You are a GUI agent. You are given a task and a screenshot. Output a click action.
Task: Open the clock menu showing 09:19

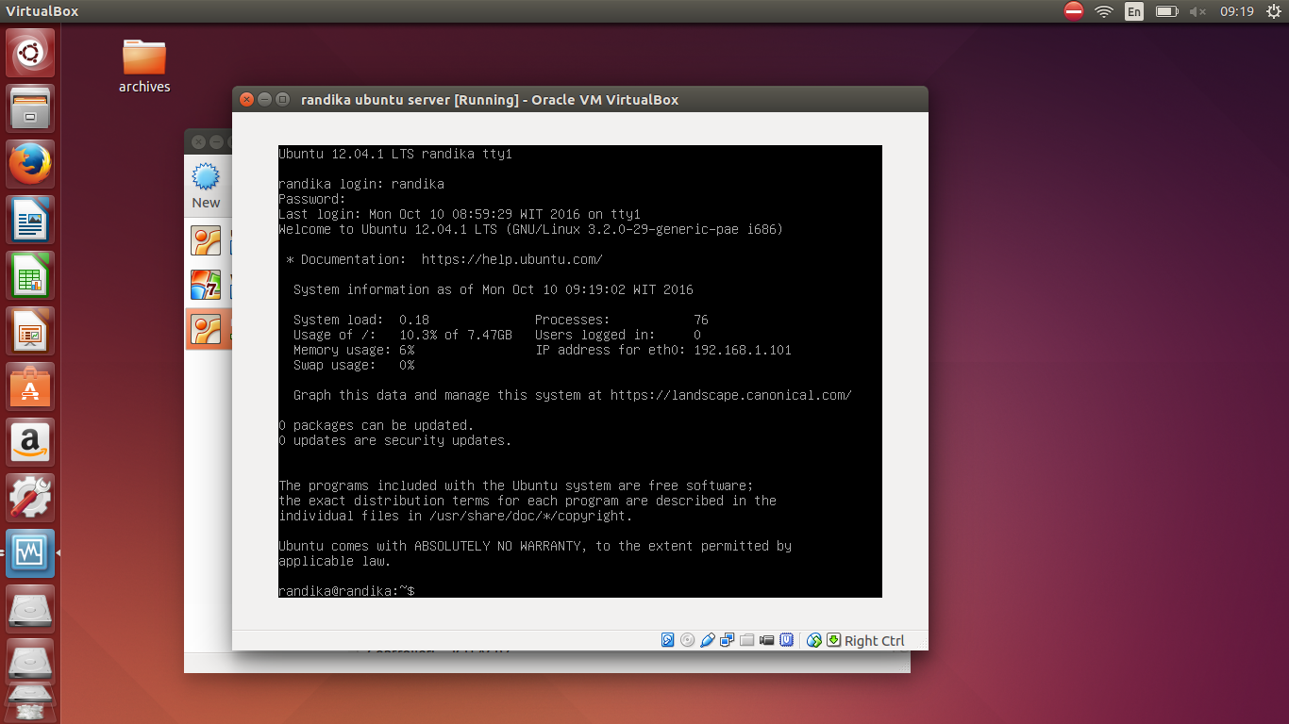pyautogui.click(x=1237, y=11)
